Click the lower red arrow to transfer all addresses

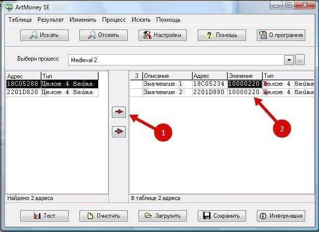coord(119,132)
